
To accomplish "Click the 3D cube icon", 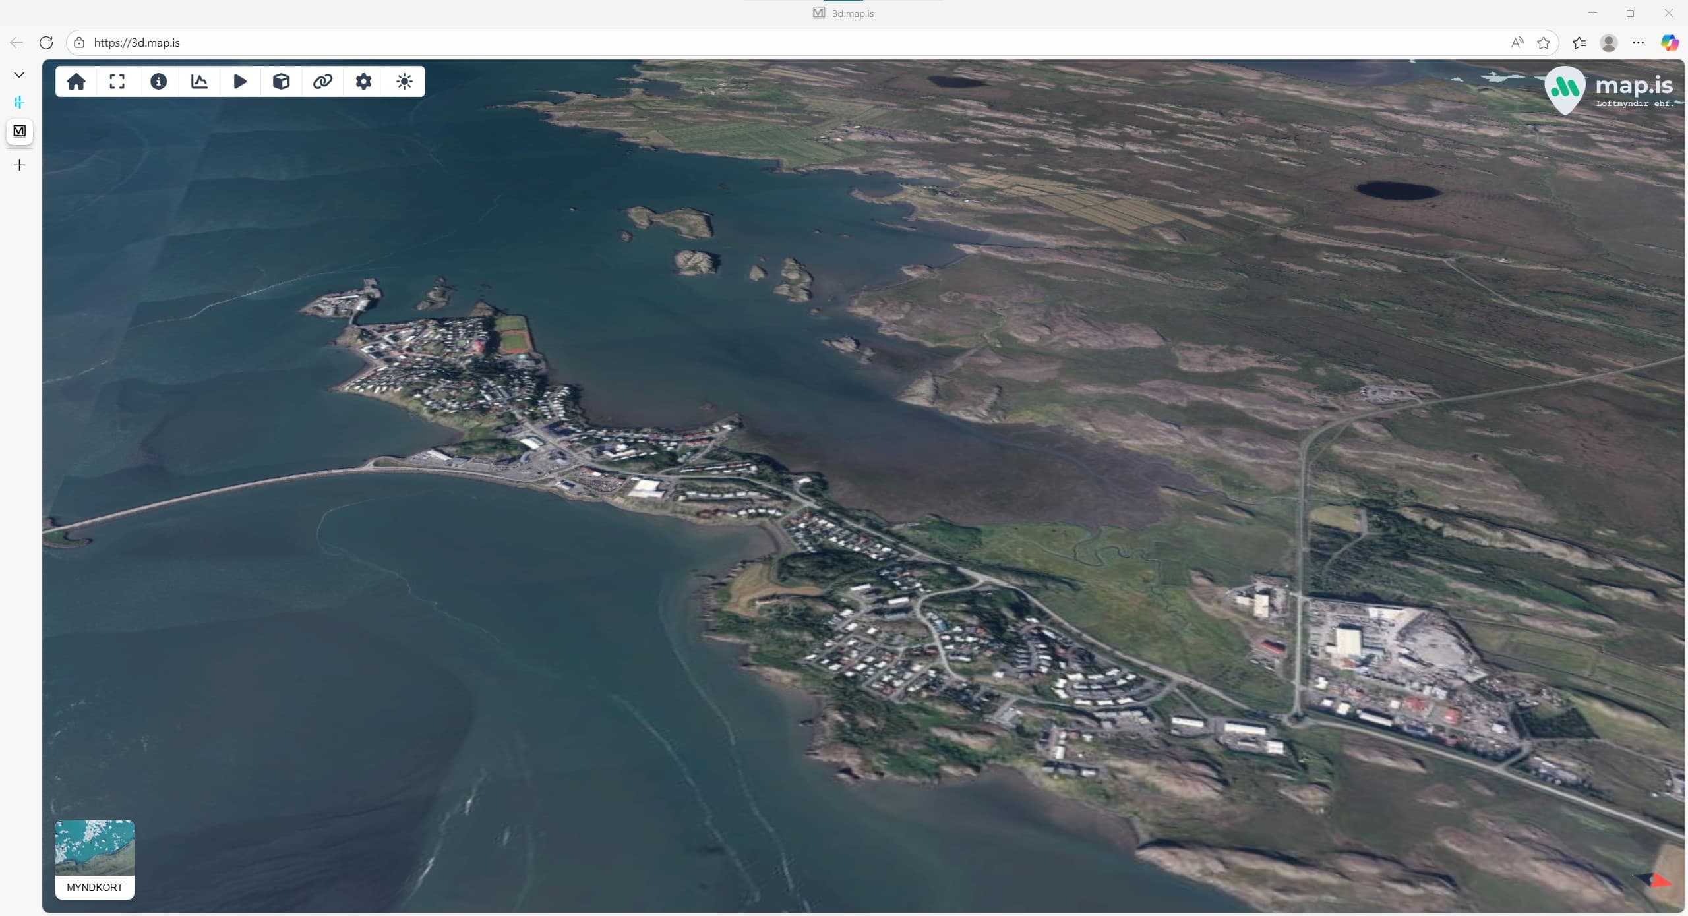I will click(x=282, y=82).
